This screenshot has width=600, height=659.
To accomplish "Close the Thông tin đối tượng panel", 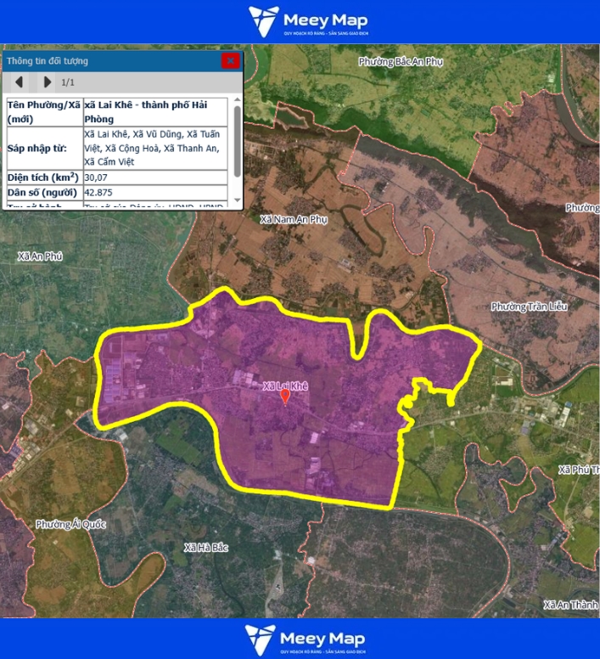I will pyautogui.click(x=230, y=60).
